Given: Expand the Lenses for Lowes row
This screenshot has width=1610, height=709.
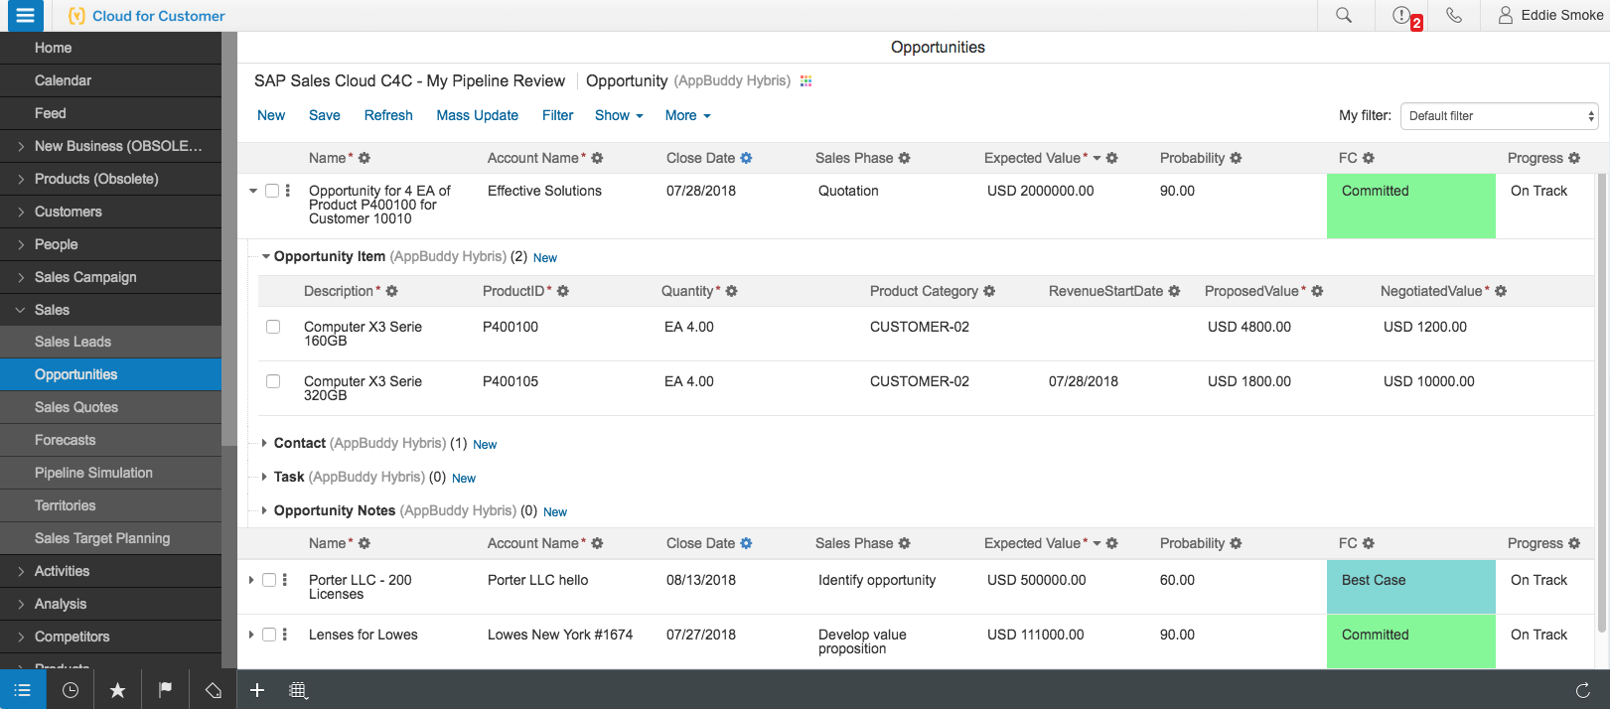Looking at the screenshot, I should pyautogui.click(x=251, y=635).
